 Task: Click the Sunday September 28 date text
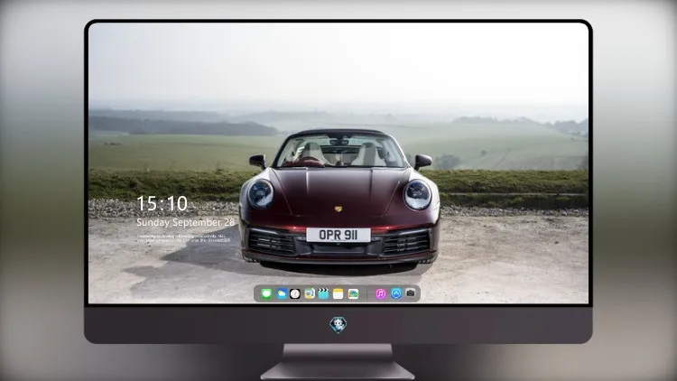186,222
